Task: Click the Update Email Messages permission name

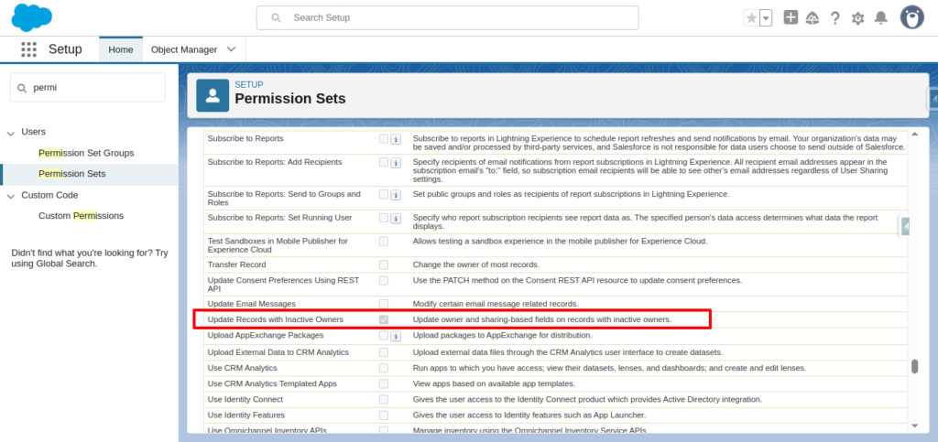Action: tap(251, 304)
